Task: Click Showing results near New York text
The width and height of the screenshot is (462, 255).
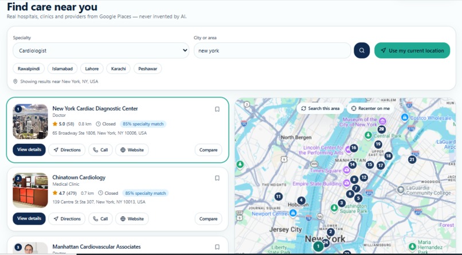Action: click(59, 81)
